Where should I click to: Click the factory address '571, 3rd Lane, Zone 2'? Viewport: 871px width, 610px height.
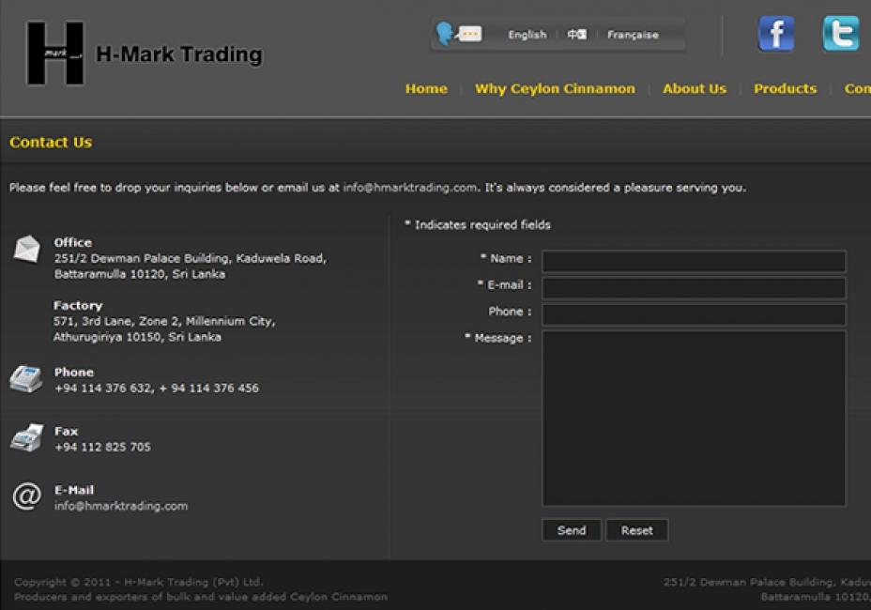[164, 321]
